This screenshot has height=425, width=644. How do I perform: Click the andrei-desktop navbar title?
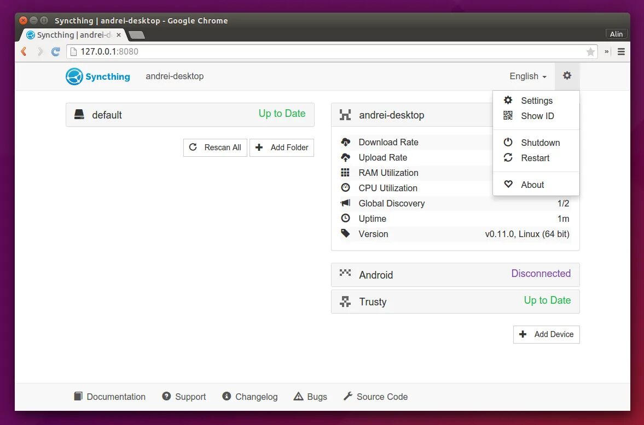pos(175,76)
